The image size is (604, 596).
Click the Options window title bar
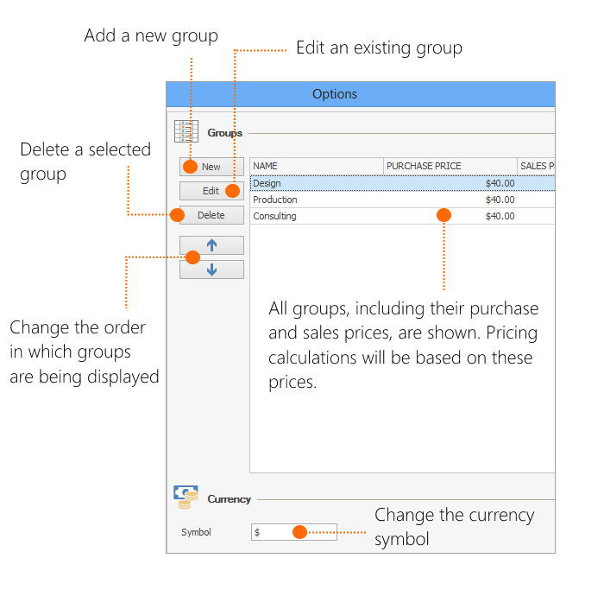click(361, 94)
